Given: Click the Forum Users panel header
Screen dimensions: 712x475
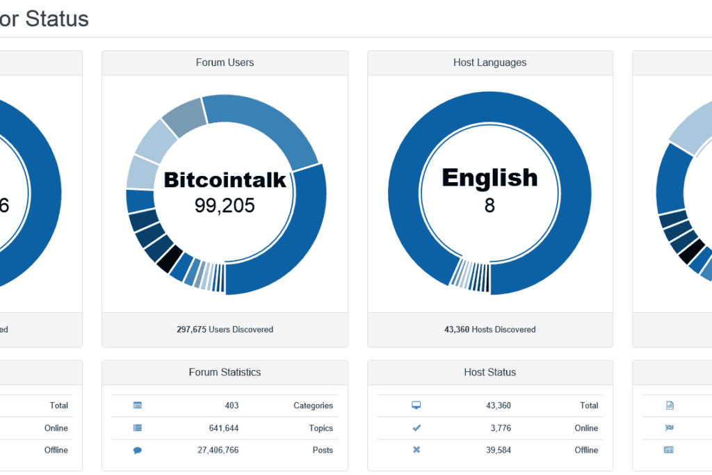Looking at the screenshot, I should (225, 63).
